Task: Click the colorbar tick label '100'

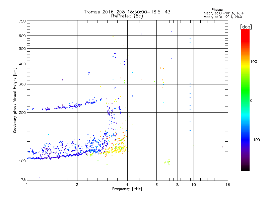Action: click(x=254, y=62)
